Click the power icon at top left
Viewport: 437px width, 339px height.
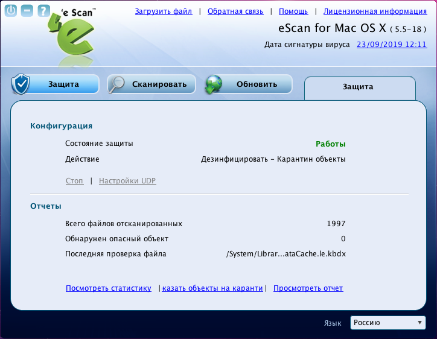point(11,10)
